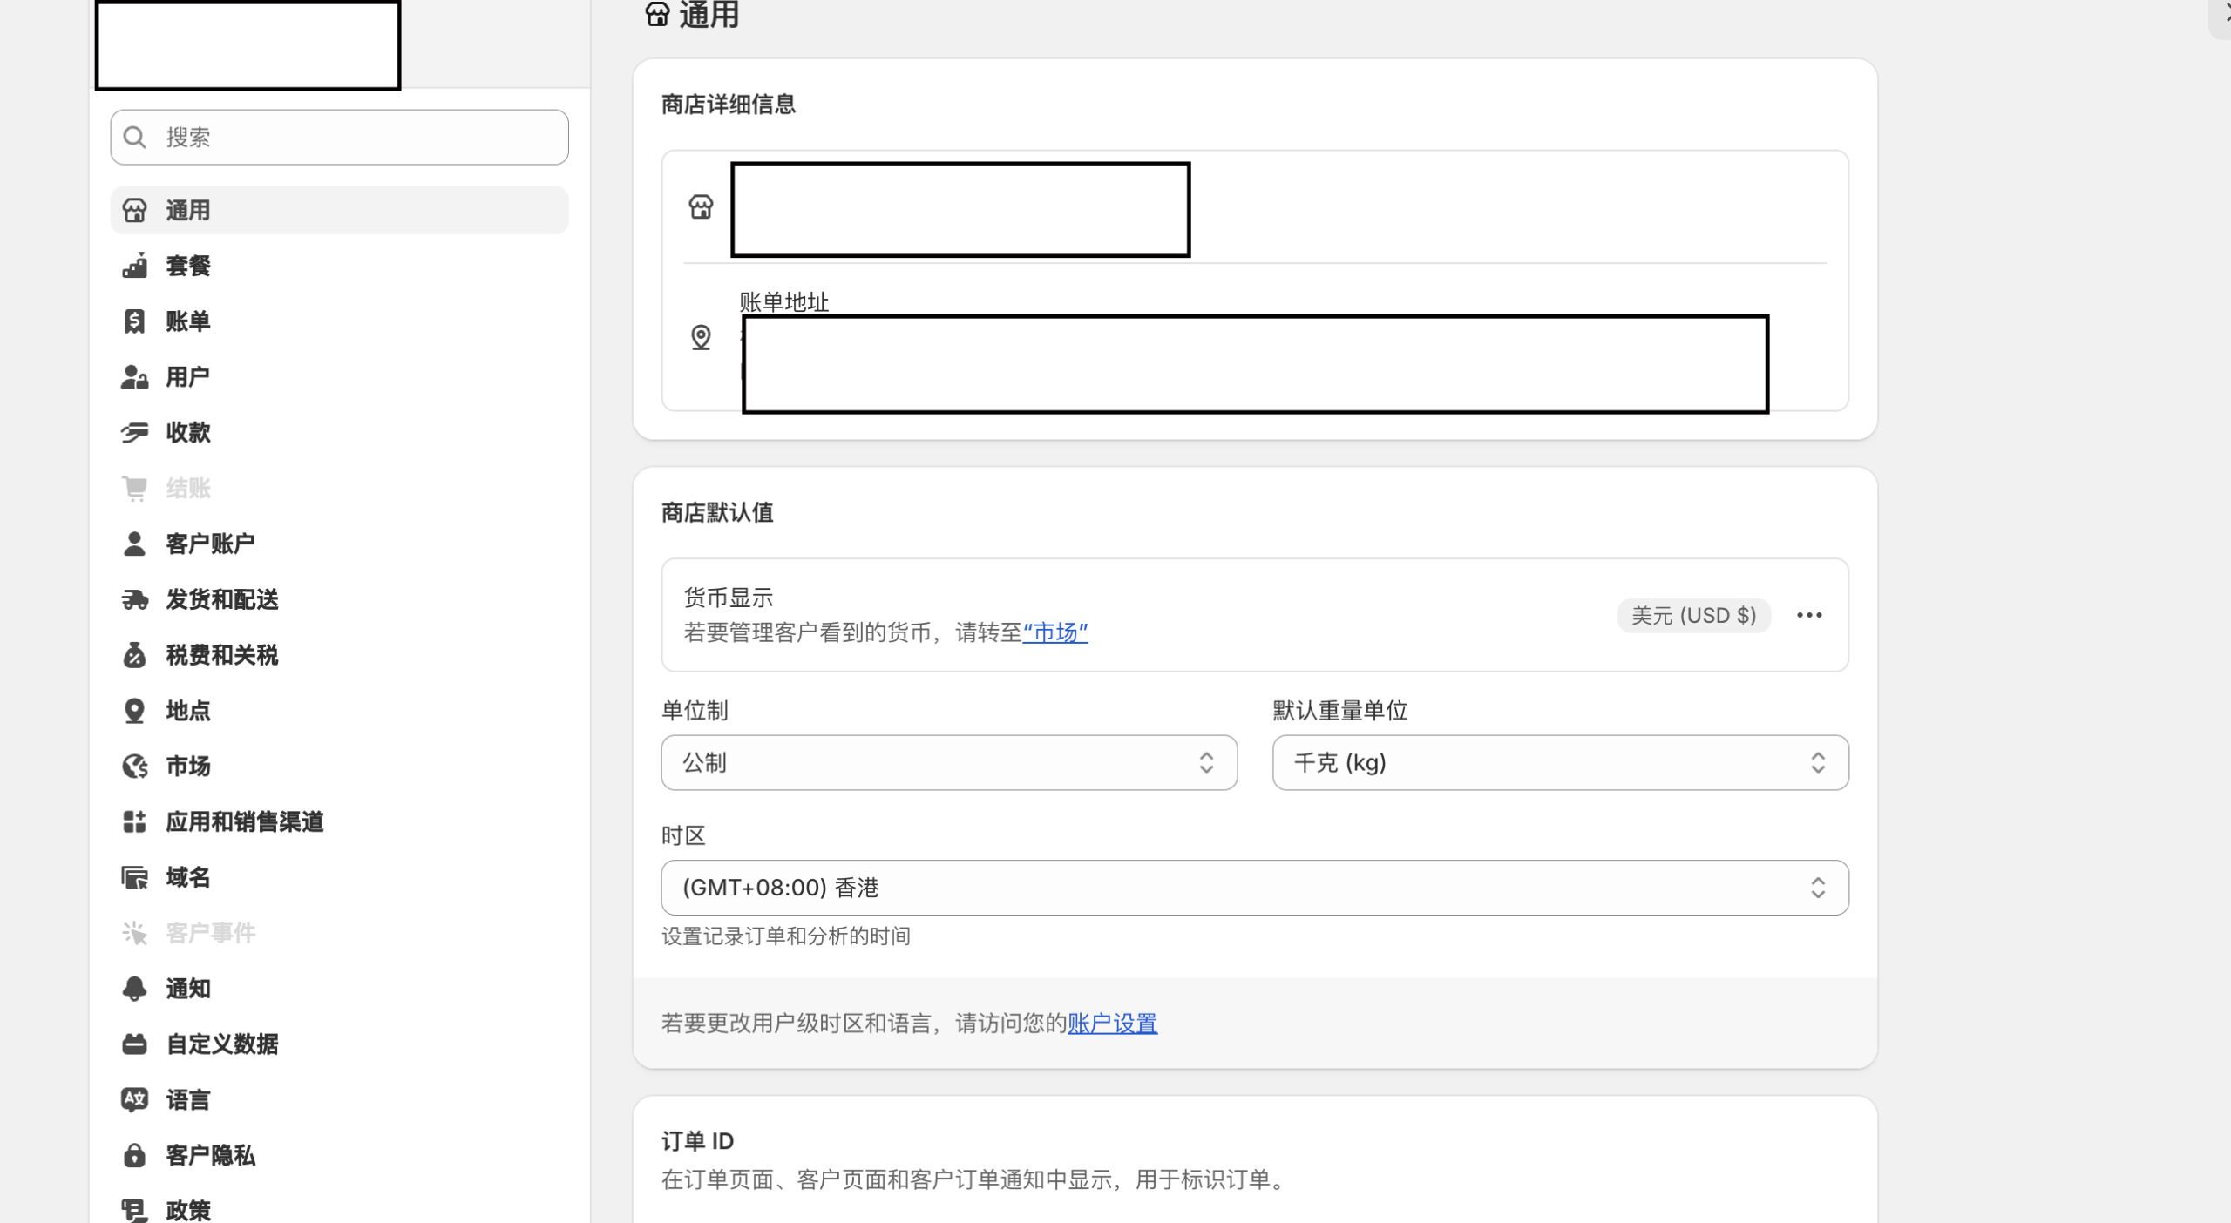Follow the "市场" link under 货币显示
Screen dimensions: 2231x1223
(1054, 632)
